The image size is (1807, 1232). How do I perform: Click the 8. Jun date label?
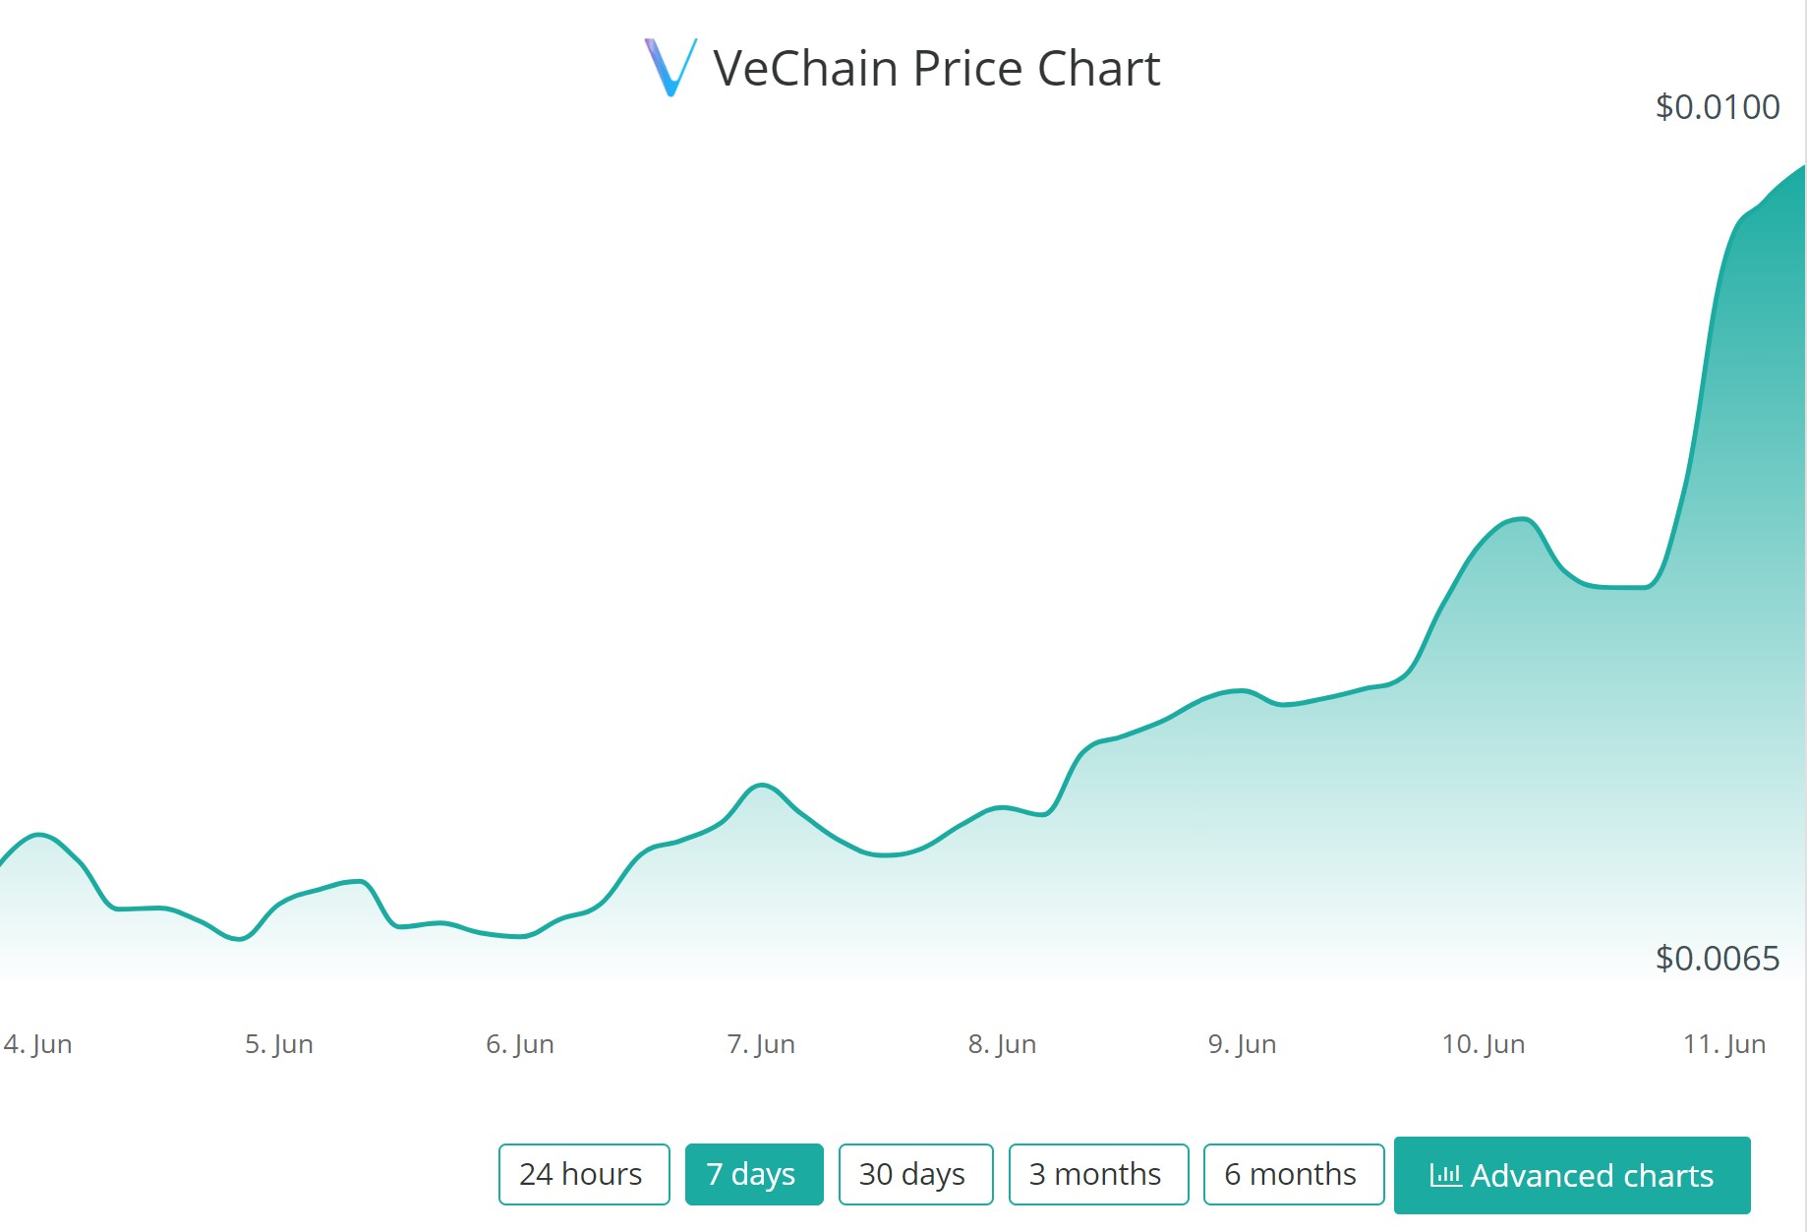[x=1002, y=1044]
